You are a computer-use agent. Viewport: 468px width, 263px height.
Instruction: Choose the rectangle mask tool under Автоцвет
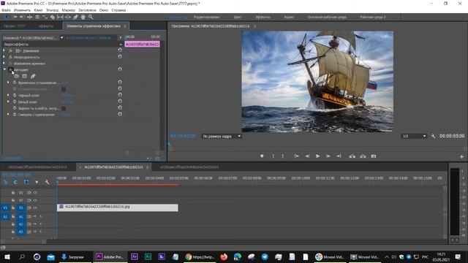tap(24, 76)
